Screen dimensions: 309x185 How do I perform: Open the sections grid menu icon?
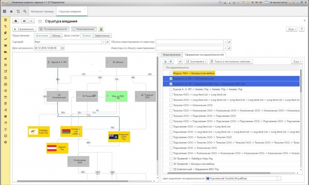tap(5, 11)
